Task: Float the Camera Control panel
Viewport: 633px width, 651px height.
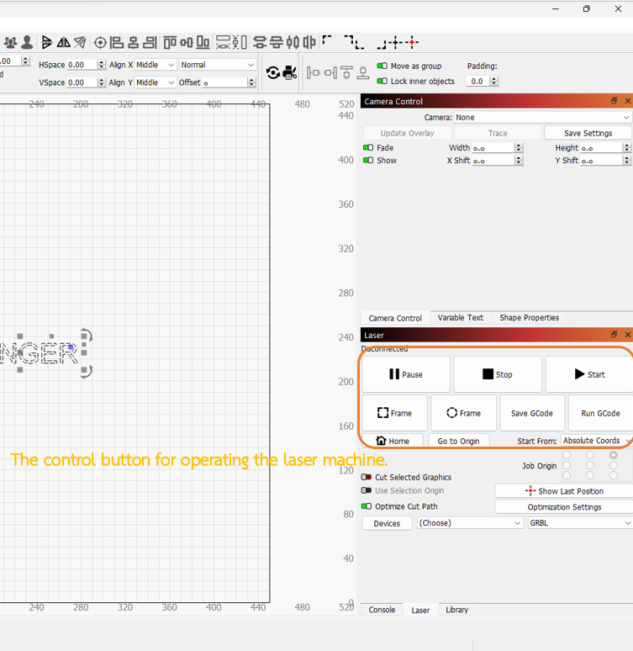Action: [x=615, y=101]
